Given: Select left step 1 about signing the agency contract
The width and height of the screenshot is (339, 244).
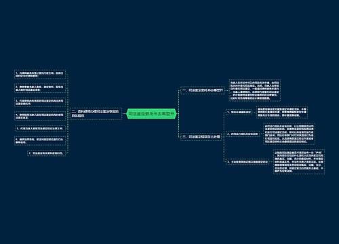Looking at the screenshot, I should [40, 75].
